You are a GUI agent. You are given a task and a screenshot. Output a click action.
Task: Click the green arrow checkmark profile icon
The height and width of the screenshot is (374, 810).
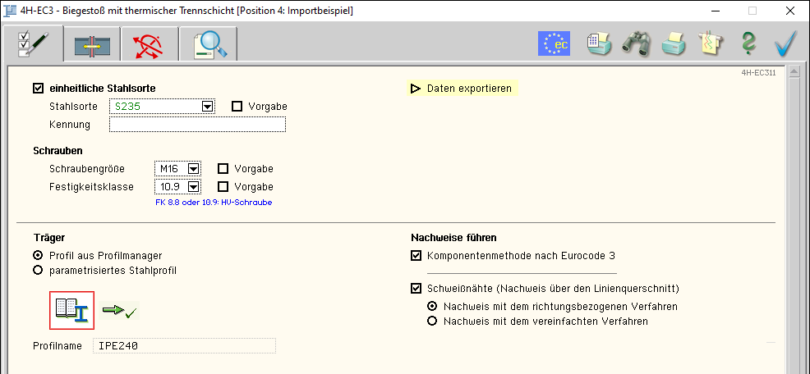[120, 310]
